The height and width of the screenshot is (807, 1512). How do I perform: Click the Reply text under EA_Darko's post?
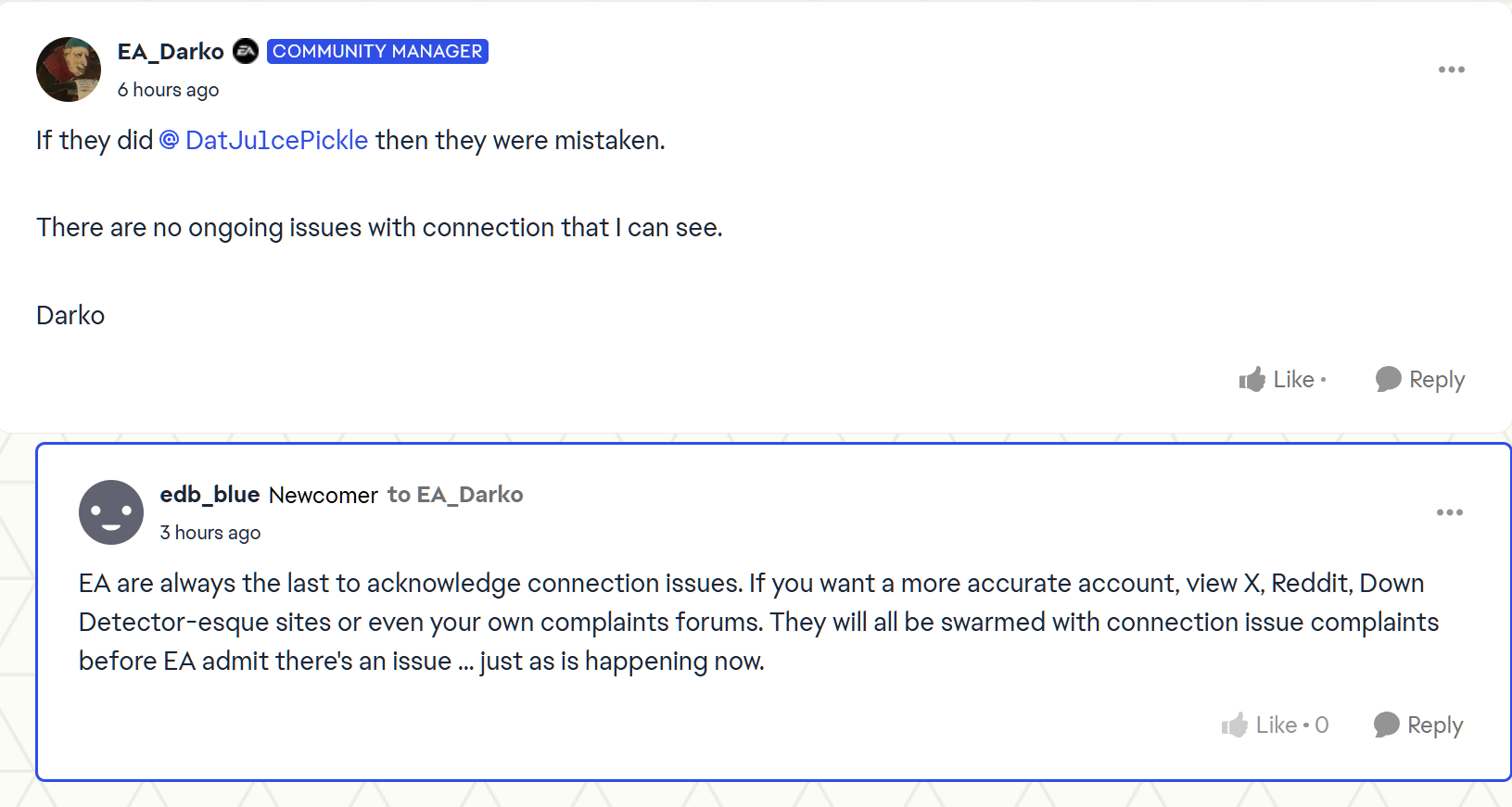tap(1437, 380)
